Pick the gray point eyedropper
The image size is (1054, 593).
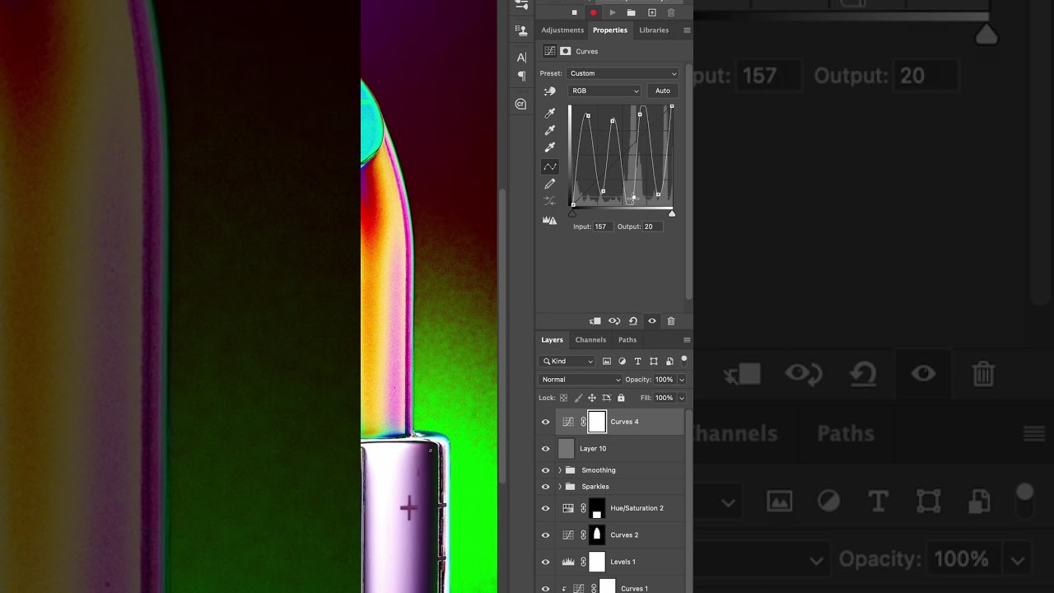(550, 130)
